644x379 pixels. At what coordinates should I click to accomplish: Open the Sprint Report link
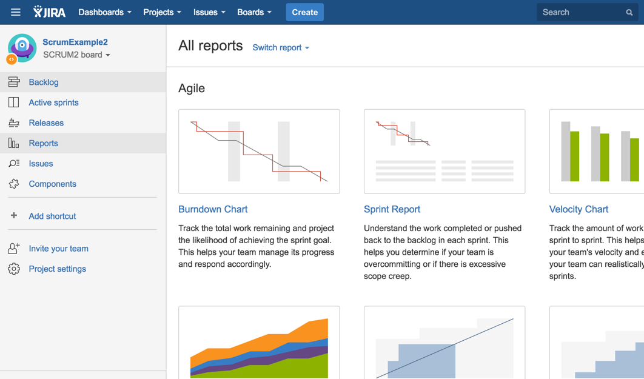[392, 209]
